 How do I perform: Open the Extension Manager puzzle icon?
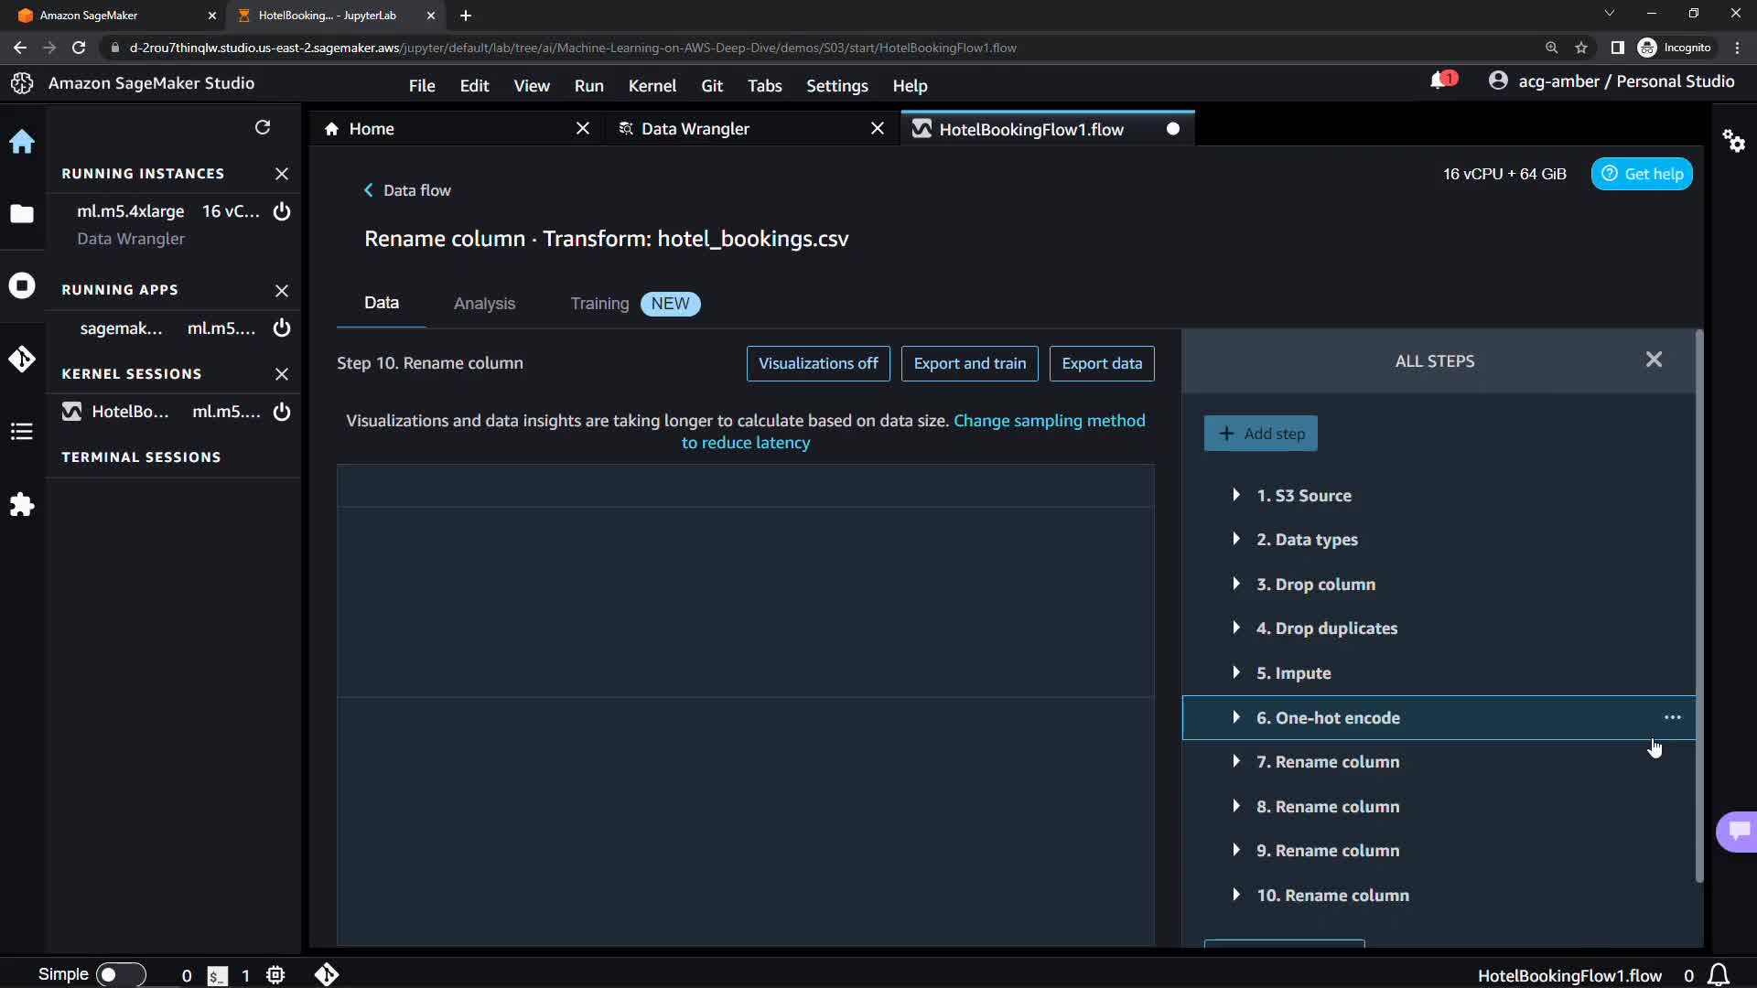pos(22,505)
